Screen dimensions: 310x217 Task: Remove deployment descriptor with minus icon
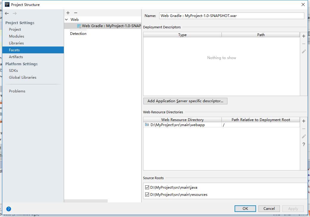pyautogui.click(x=304, y=44)
